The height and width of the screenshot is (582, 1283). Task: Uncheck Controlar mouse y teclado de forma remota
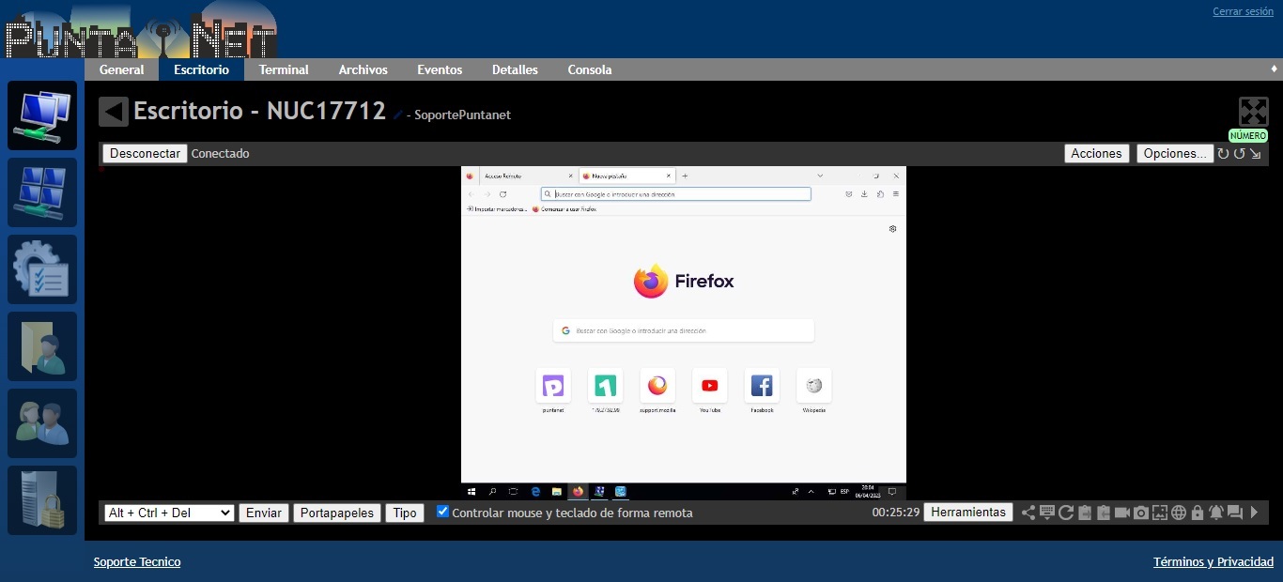tap(443, 512)
